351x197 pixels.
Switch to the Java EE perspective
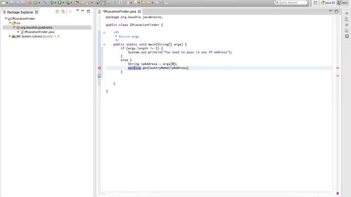pos(328,3)
